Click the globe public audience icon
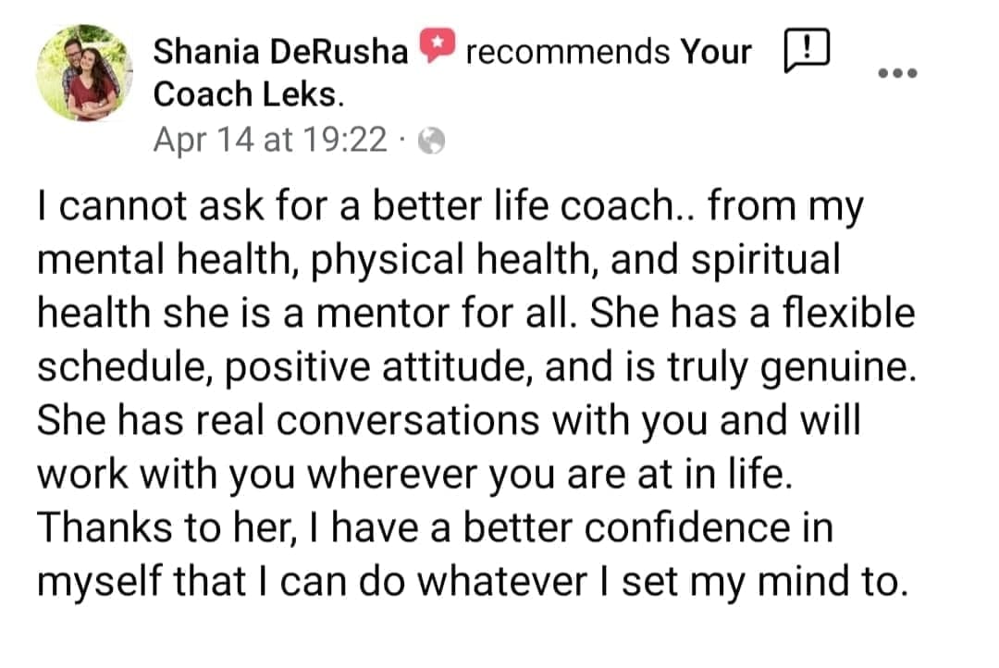999x668 pixels. (x=431, y=141)
